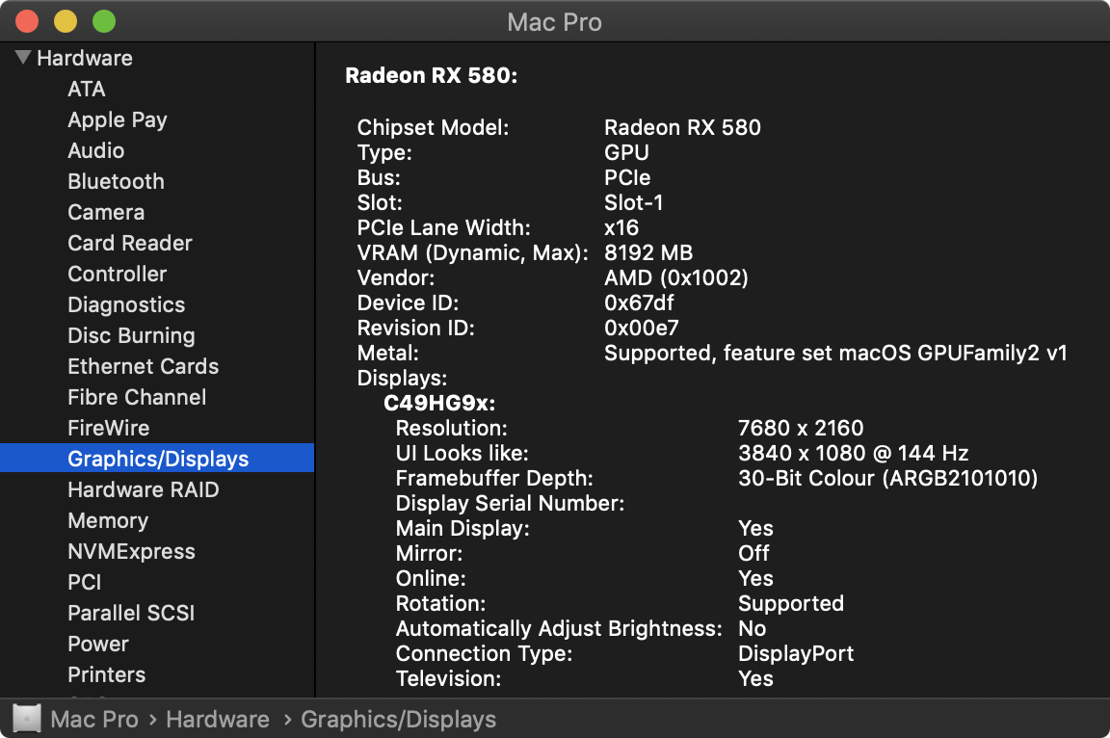Click the Mac Pro window title
The width and height of the screenshot is (1110, 738).
(x=554, y=22)
